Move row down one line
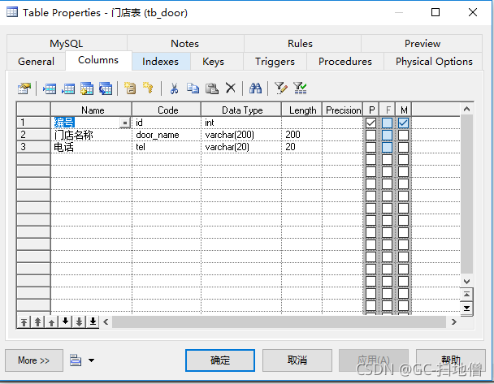The width and height of the screenshot is (494, 384). (x=65, y=321)
